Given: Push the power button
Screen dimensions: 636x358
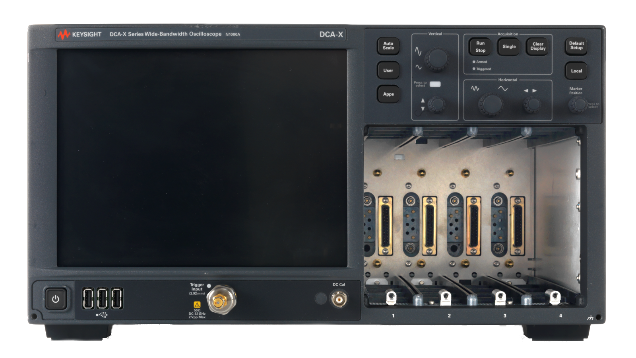Looking at the screenshot, I should pos(55,299).
